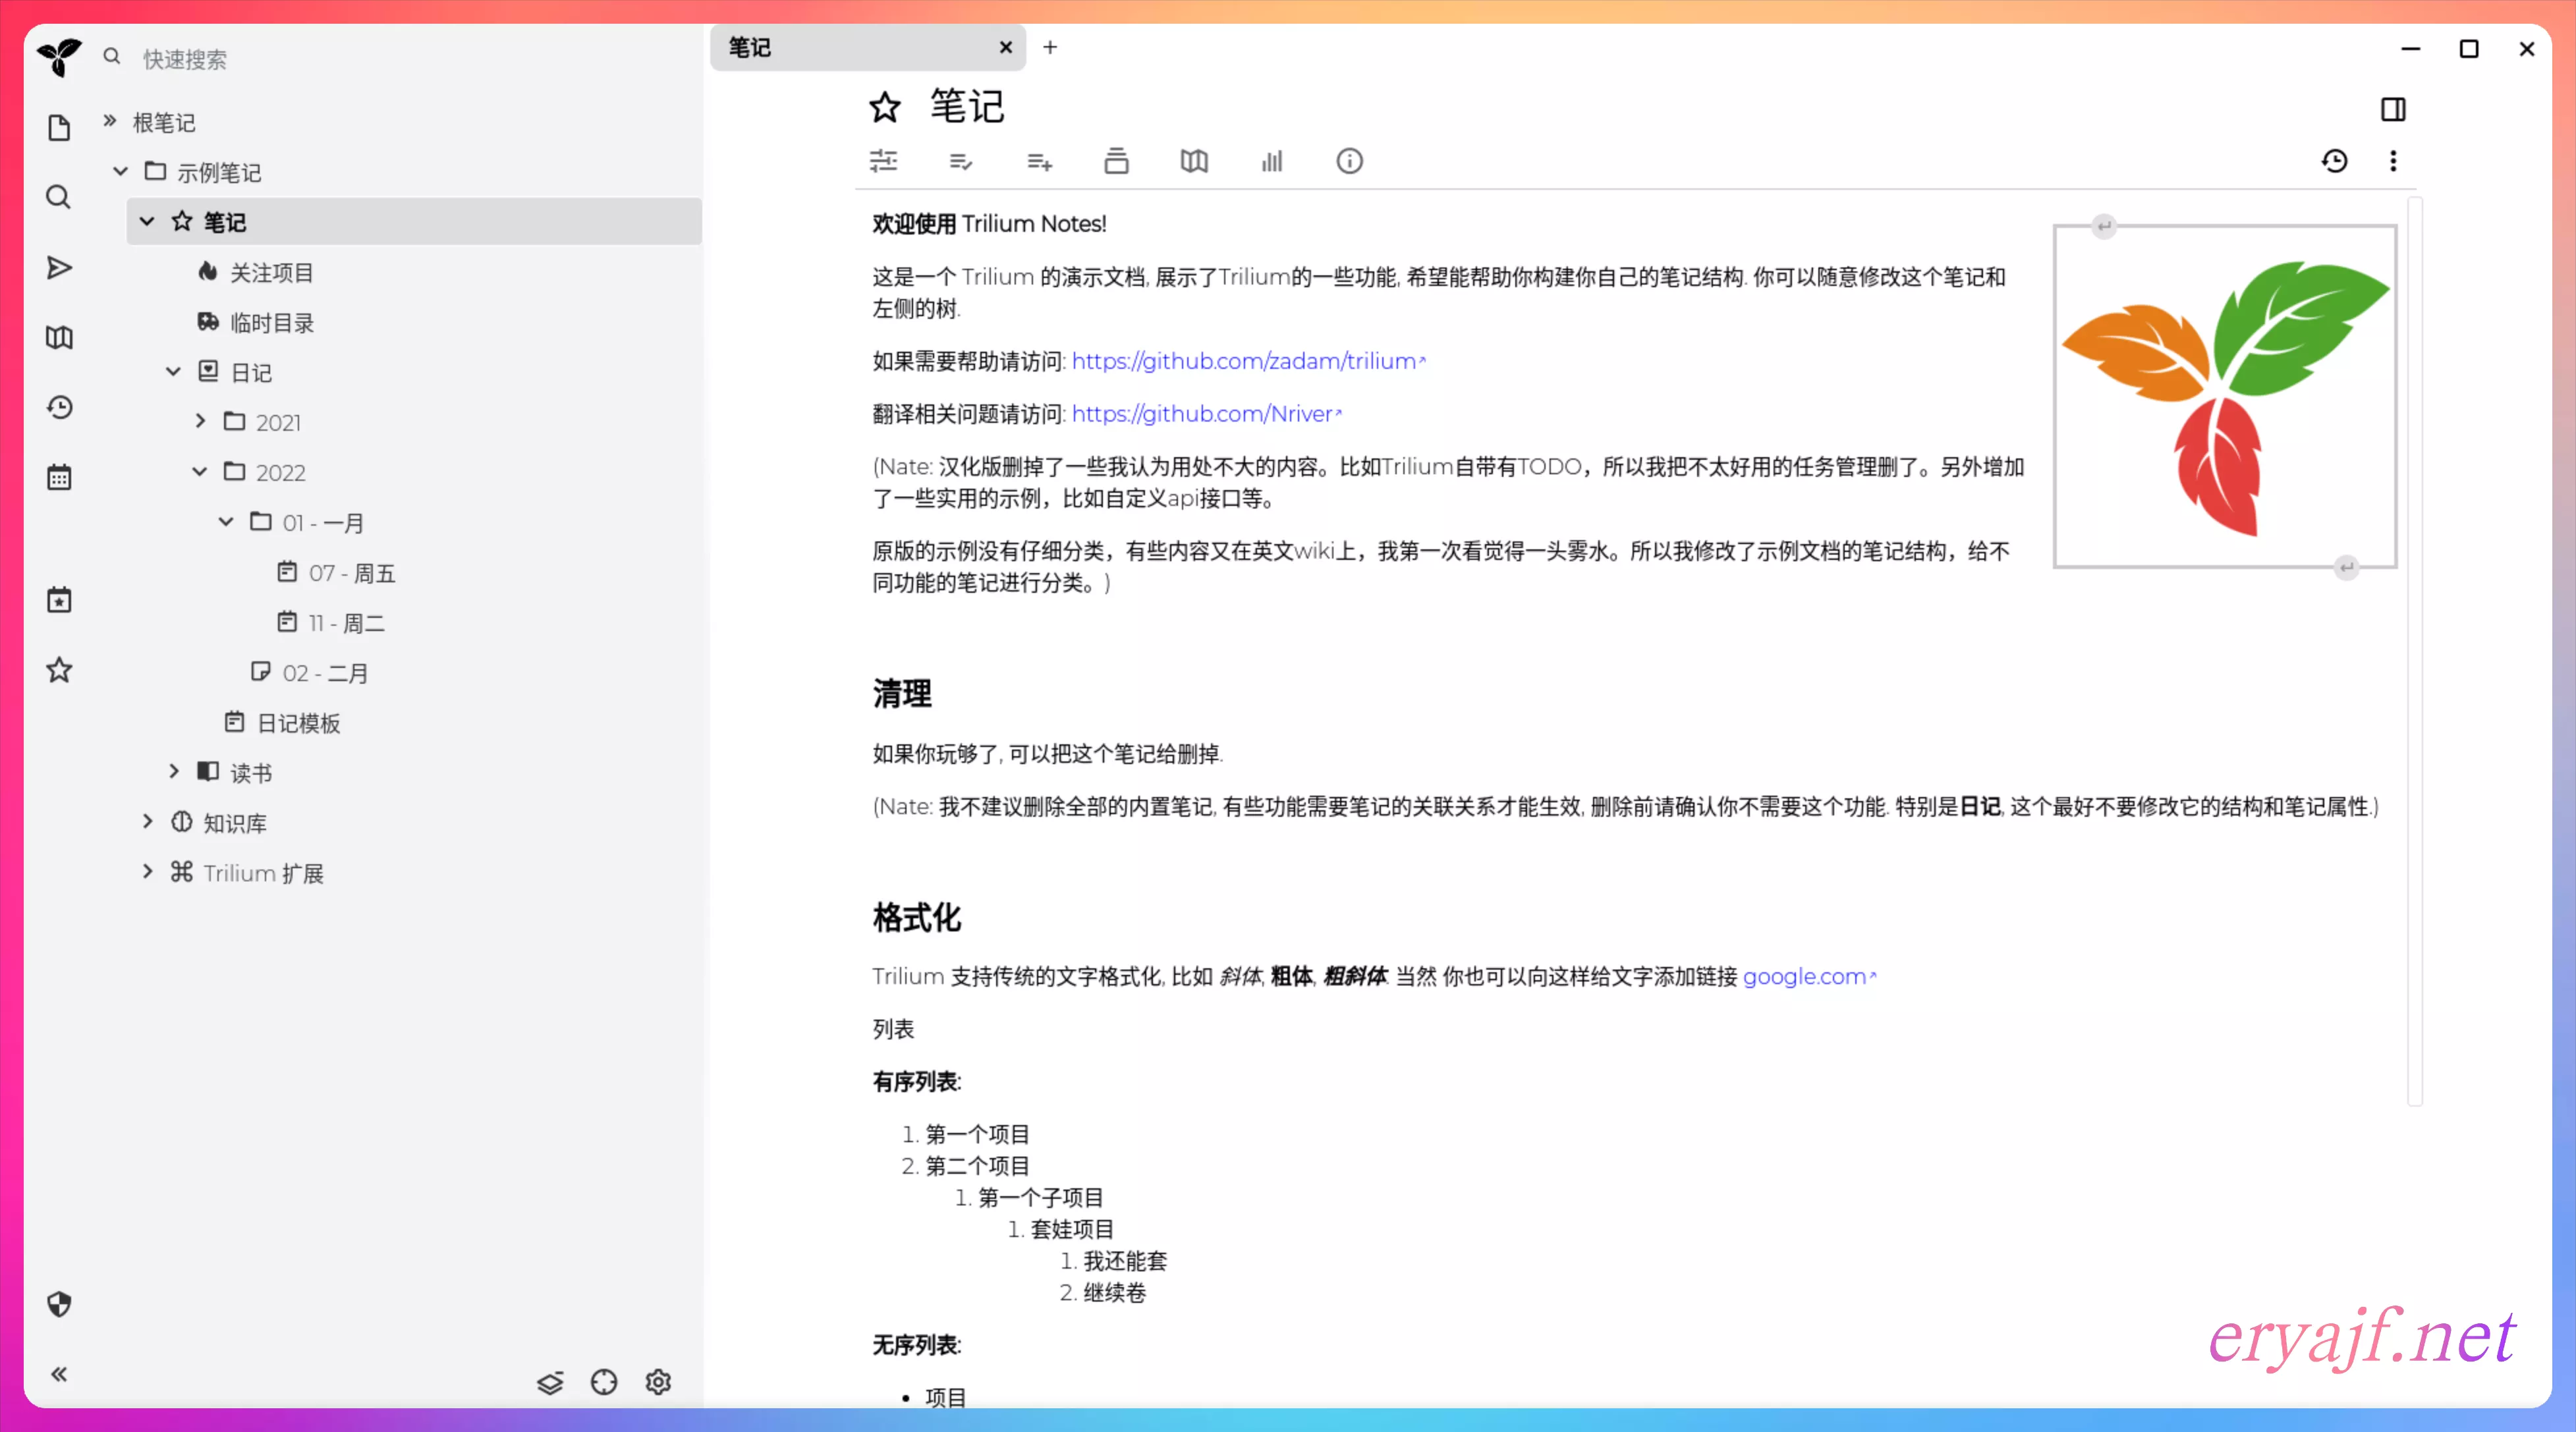Open the 07 - 周五 diary note
This screenshot has height=1432, width=2576.
pos(351,573)
